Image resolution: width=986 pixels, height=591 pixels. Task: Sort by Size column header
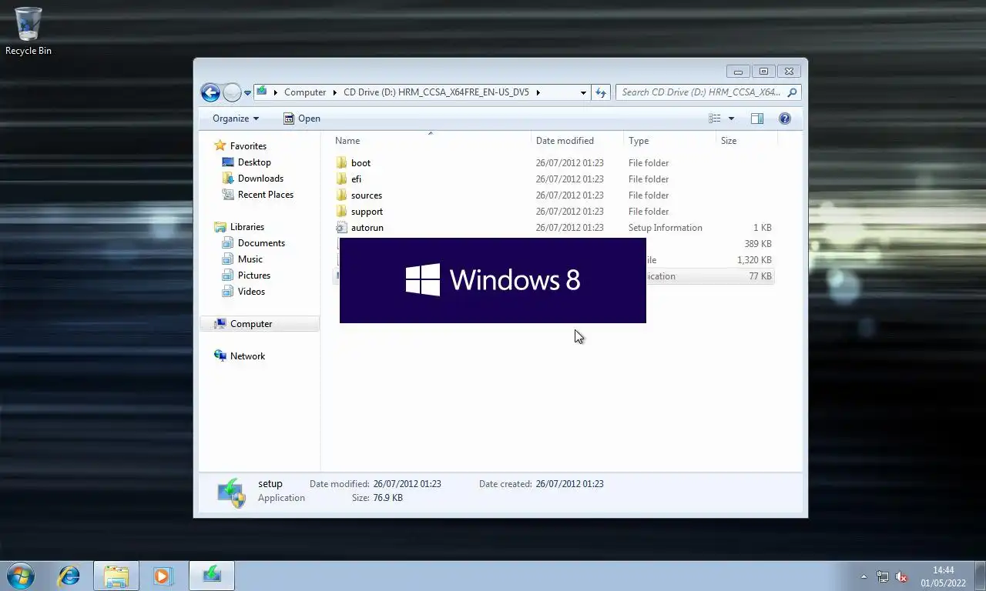747,141
